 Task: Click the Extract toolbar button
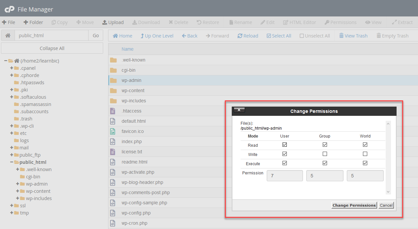(x=402, y=22)
